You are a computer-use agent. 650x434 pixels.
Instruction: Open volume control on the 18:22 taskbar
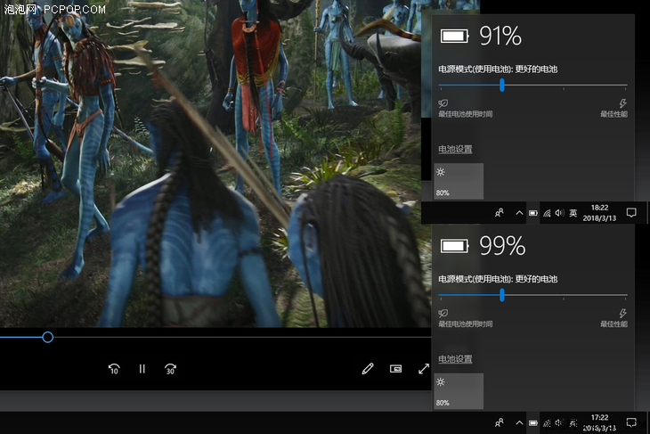tap(559, 213)
